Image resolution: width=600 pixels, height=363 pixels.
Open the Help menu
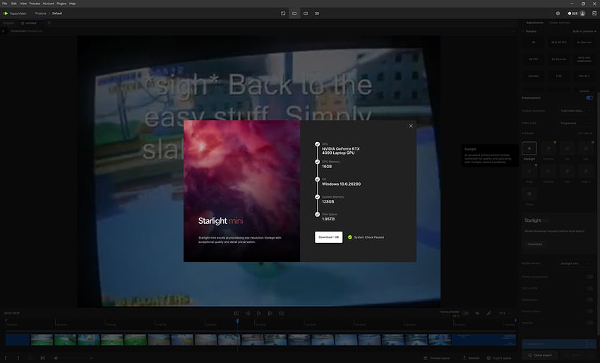(72, 4)
